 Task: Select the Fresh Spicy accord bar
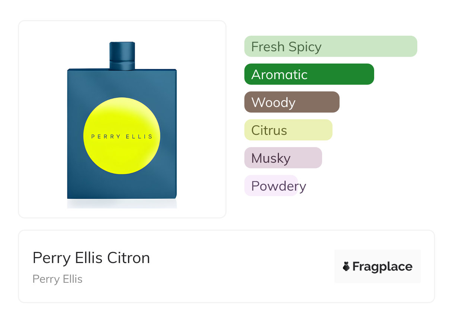click(330, 46)
